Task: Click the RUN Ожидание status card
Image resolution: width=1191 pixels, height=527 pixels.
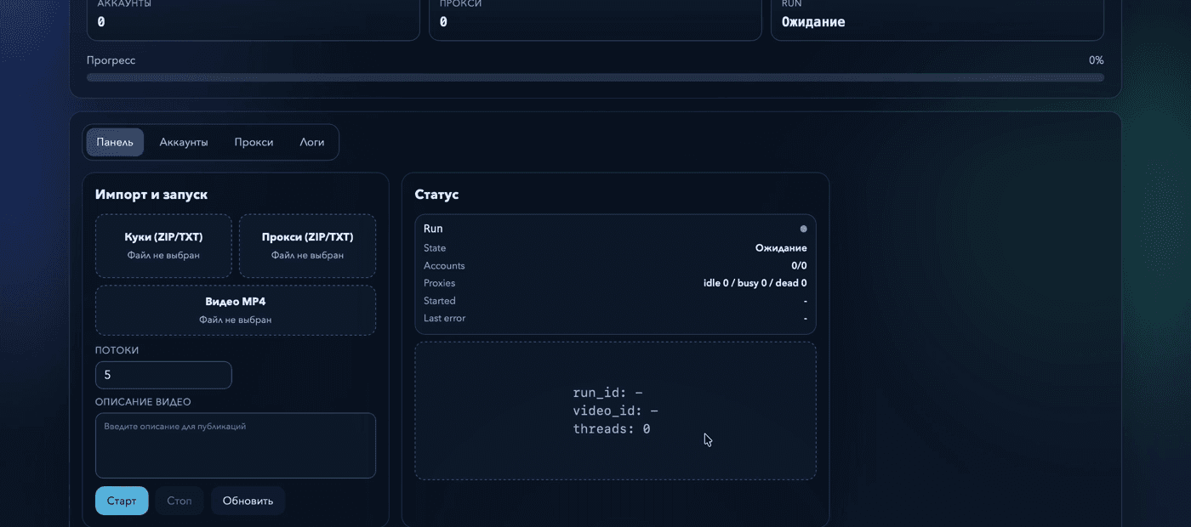Action: pos(937,19)
